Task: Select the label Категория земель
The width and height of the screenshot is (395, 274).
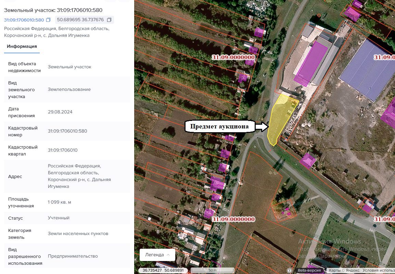Action: pyautogui.click(x=20, y=234)
